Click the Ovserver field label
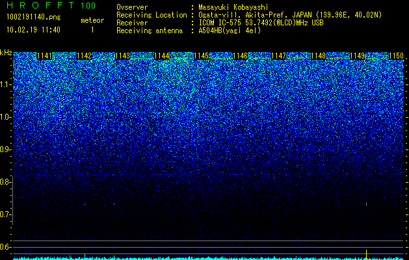Image resolution: width=409 pixels, height=260 pixels. 132,7
